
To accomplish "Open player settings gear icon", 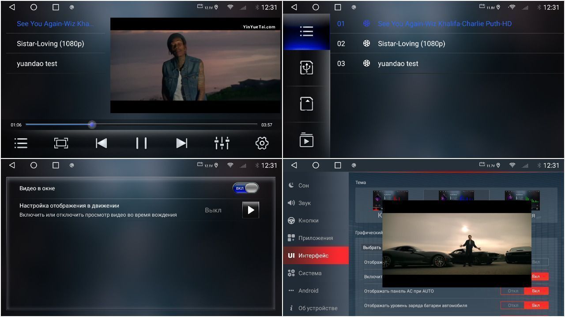I will pos(262,143).
